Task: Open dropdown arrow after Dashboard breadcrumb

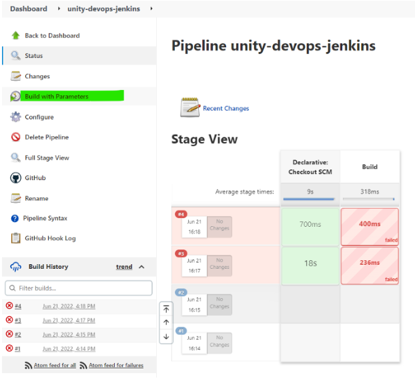Action: (x=59, y=9)
